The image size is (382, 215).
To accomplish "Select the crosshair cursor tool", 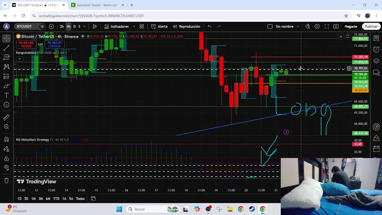I will point(6,38).
